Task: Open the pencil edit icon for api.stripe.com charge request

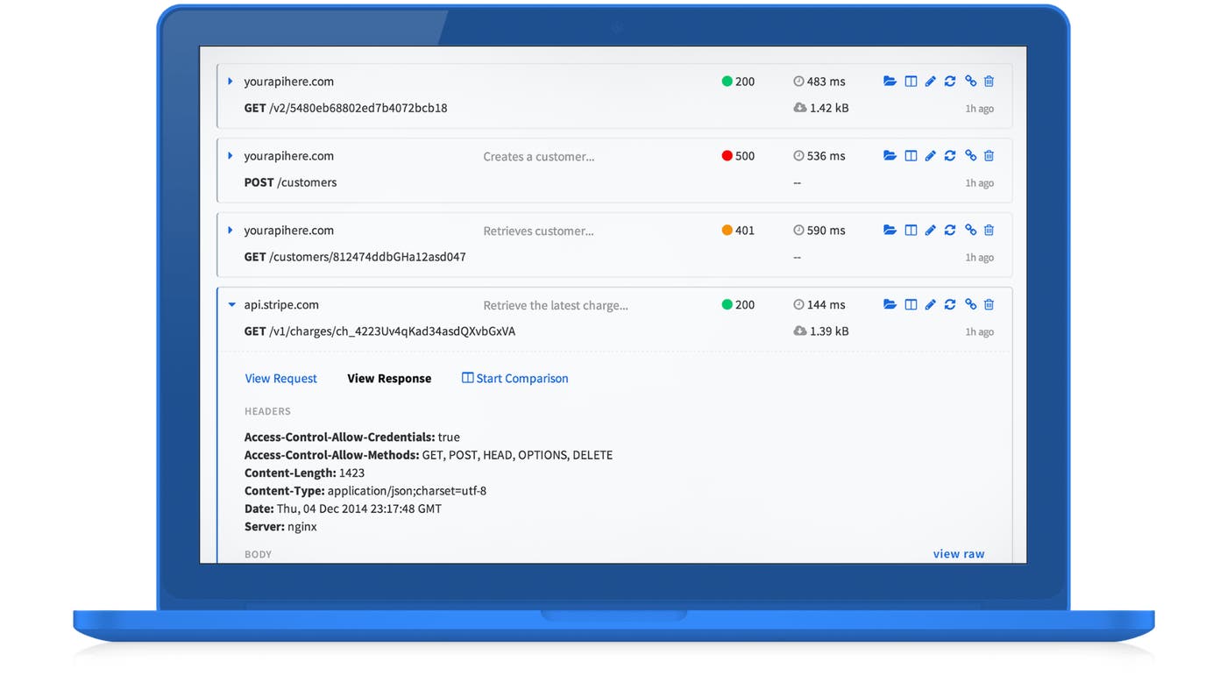Action: pyautogui.click(x=930, y=304)
